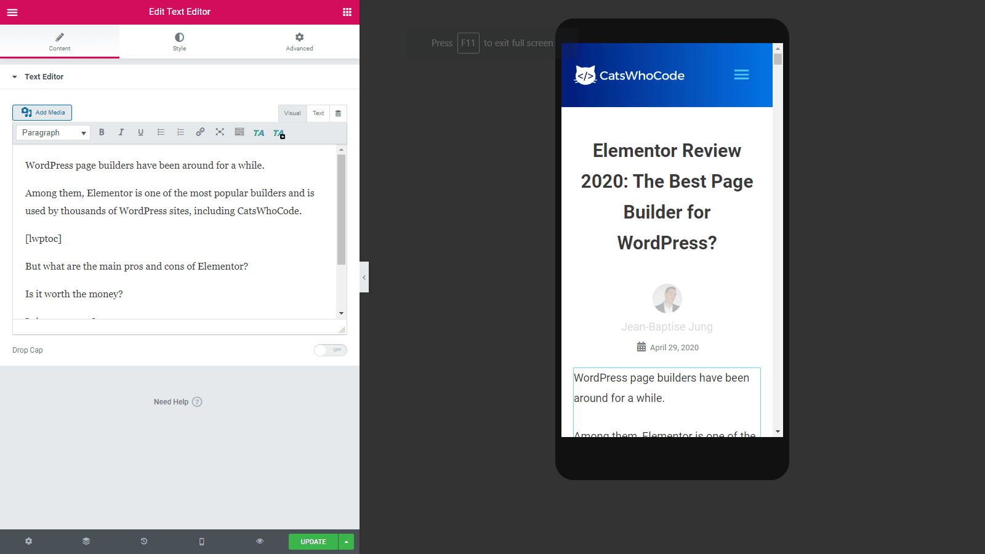This screenshot has width=985, height=554.
Task: Open Responsive Mode device icon
Action: (x=202, y=542)
